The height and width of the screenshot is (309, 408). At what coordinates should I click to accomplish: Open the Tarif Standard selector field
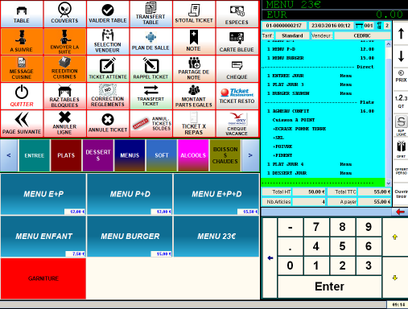[x=292, y=35]
